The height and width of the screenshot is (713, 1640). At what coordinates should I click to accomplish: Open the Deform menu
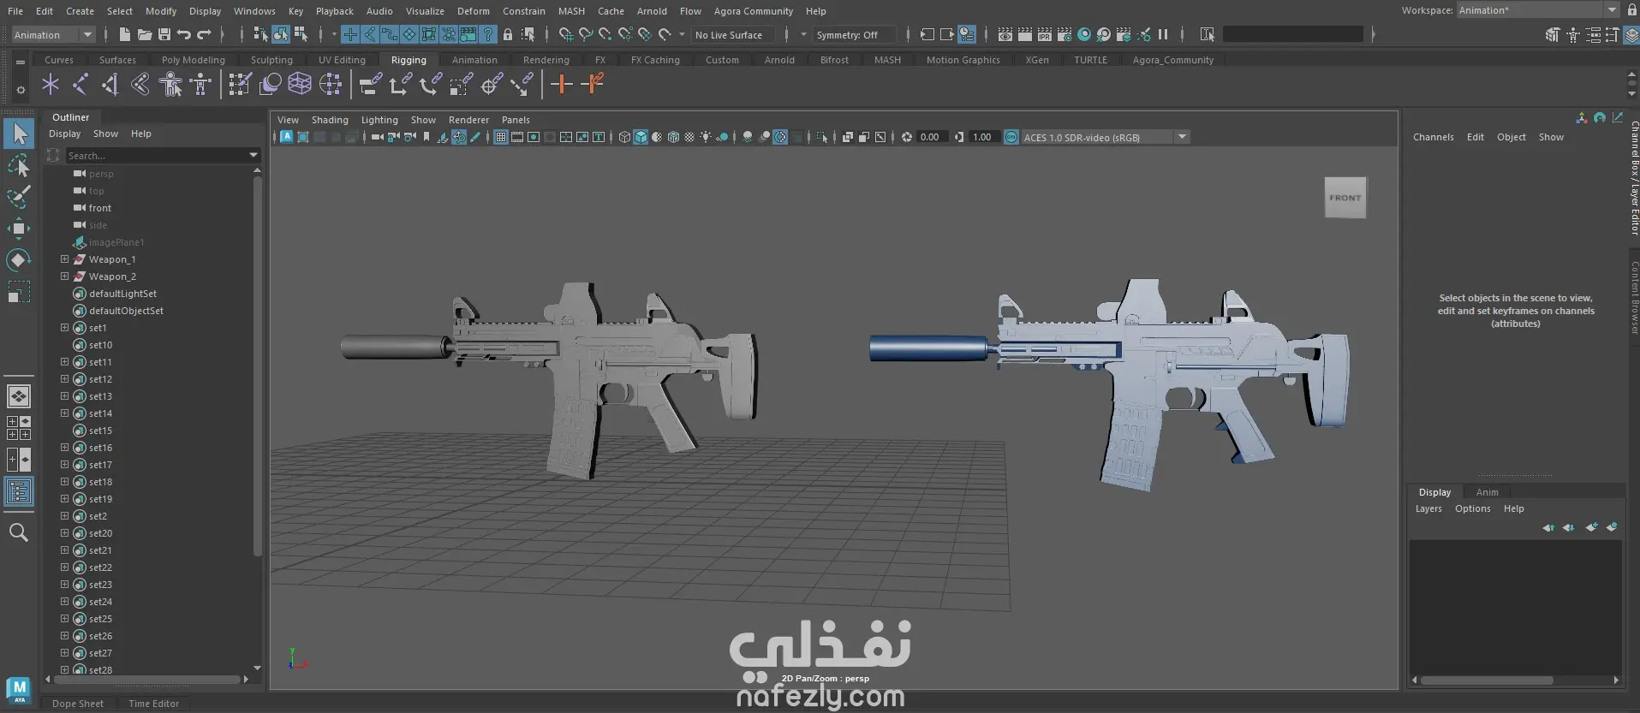pos(474,11)
